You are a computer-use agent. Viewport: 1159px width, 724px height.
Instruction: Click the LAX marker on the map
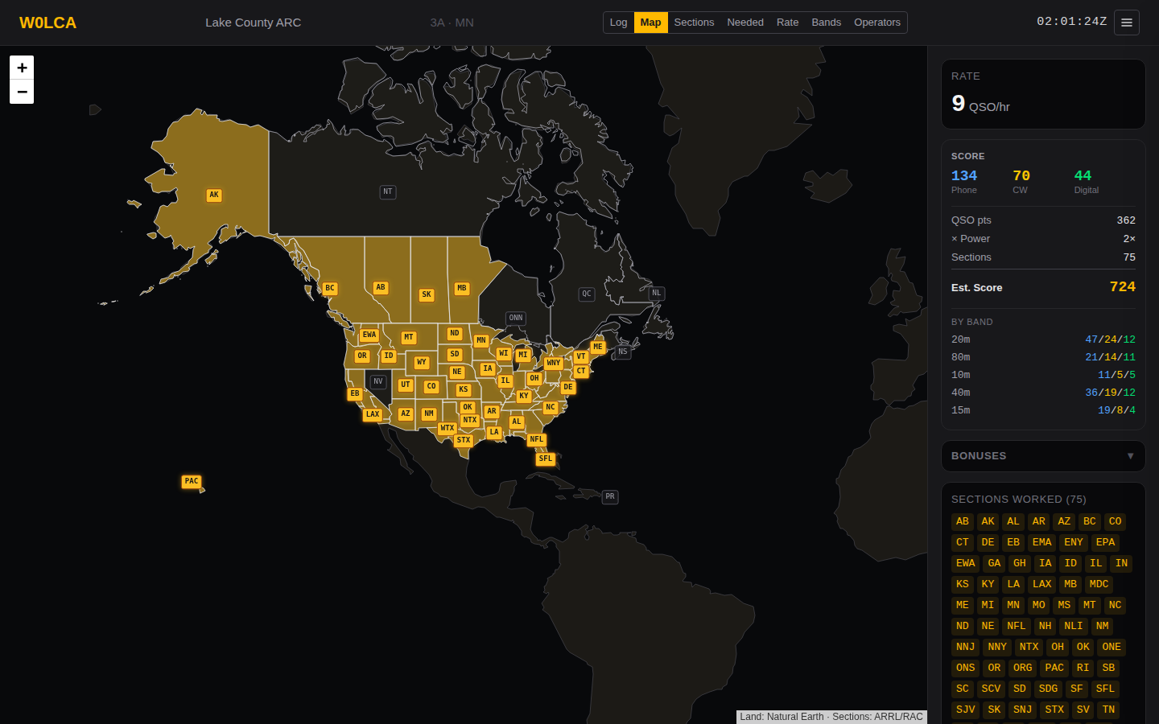tap(373, 414)
